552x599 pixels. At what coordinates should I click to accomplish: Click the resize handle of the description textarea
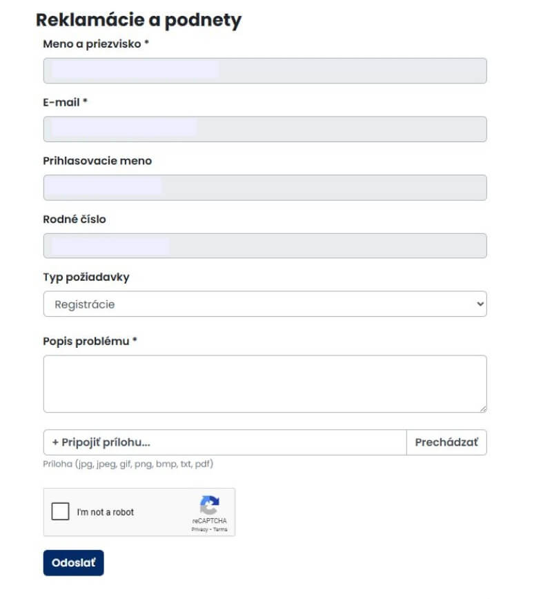483,409
